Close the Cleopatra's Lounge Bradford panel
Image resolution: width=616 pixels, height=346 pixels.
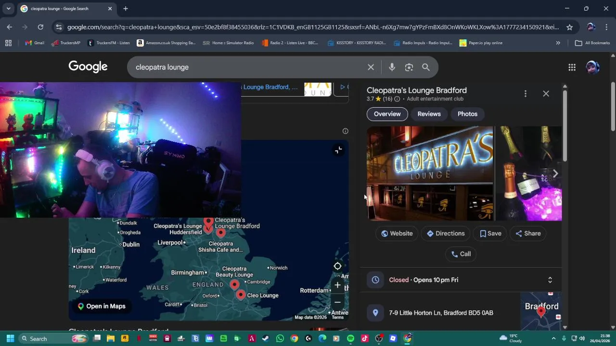point(546,94)
